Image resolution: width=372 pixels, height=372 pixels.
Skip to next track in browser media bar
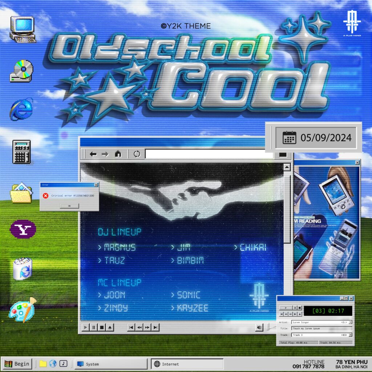(x=155, y=327)
